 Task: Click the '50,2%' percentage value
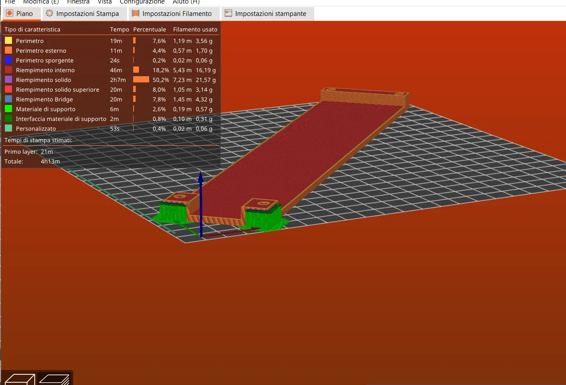tap(161, 80)
